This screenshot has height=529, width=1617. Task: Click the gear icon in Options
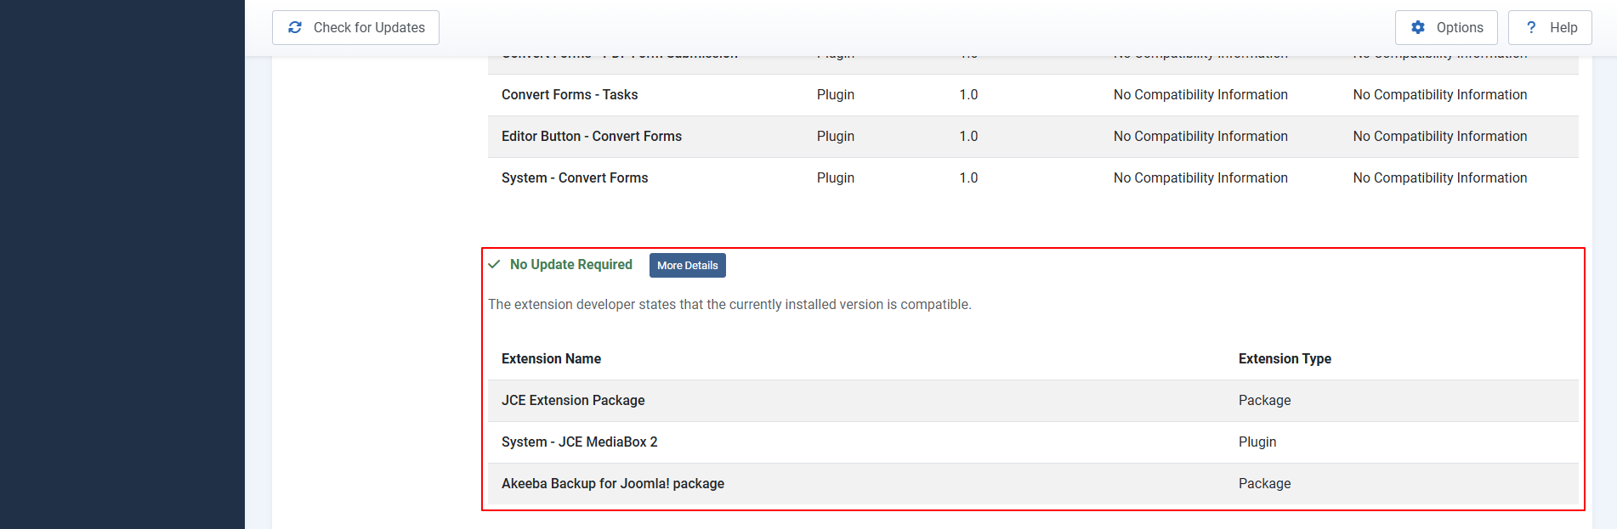click(x=1418, y=28)
